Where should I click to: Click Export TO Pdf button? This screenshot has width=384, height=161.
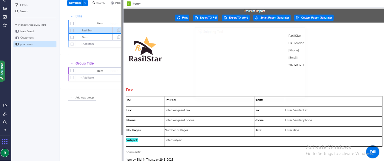point(205,18)
